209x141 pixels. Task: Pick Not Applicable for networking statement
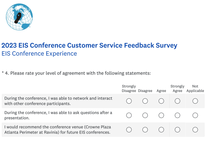(x=195, y=101)
